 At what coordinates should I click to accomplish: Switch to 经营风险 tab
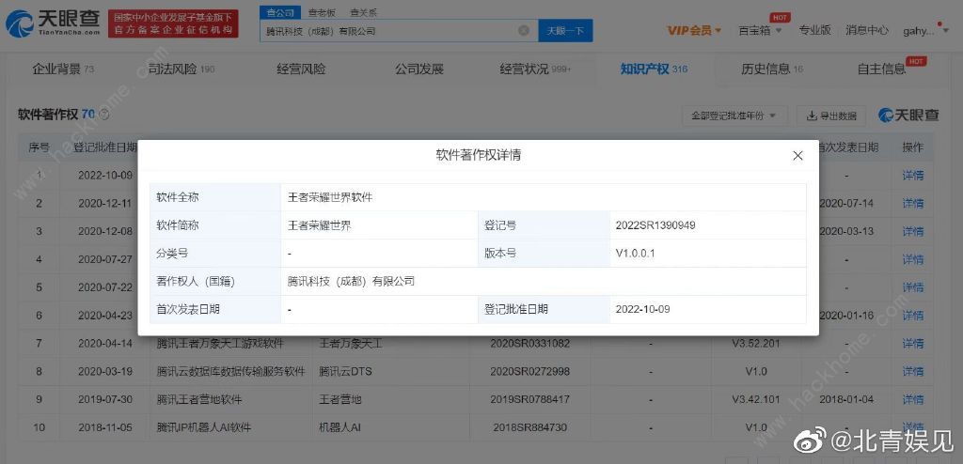pyautogui.click(x=301, y=70)
